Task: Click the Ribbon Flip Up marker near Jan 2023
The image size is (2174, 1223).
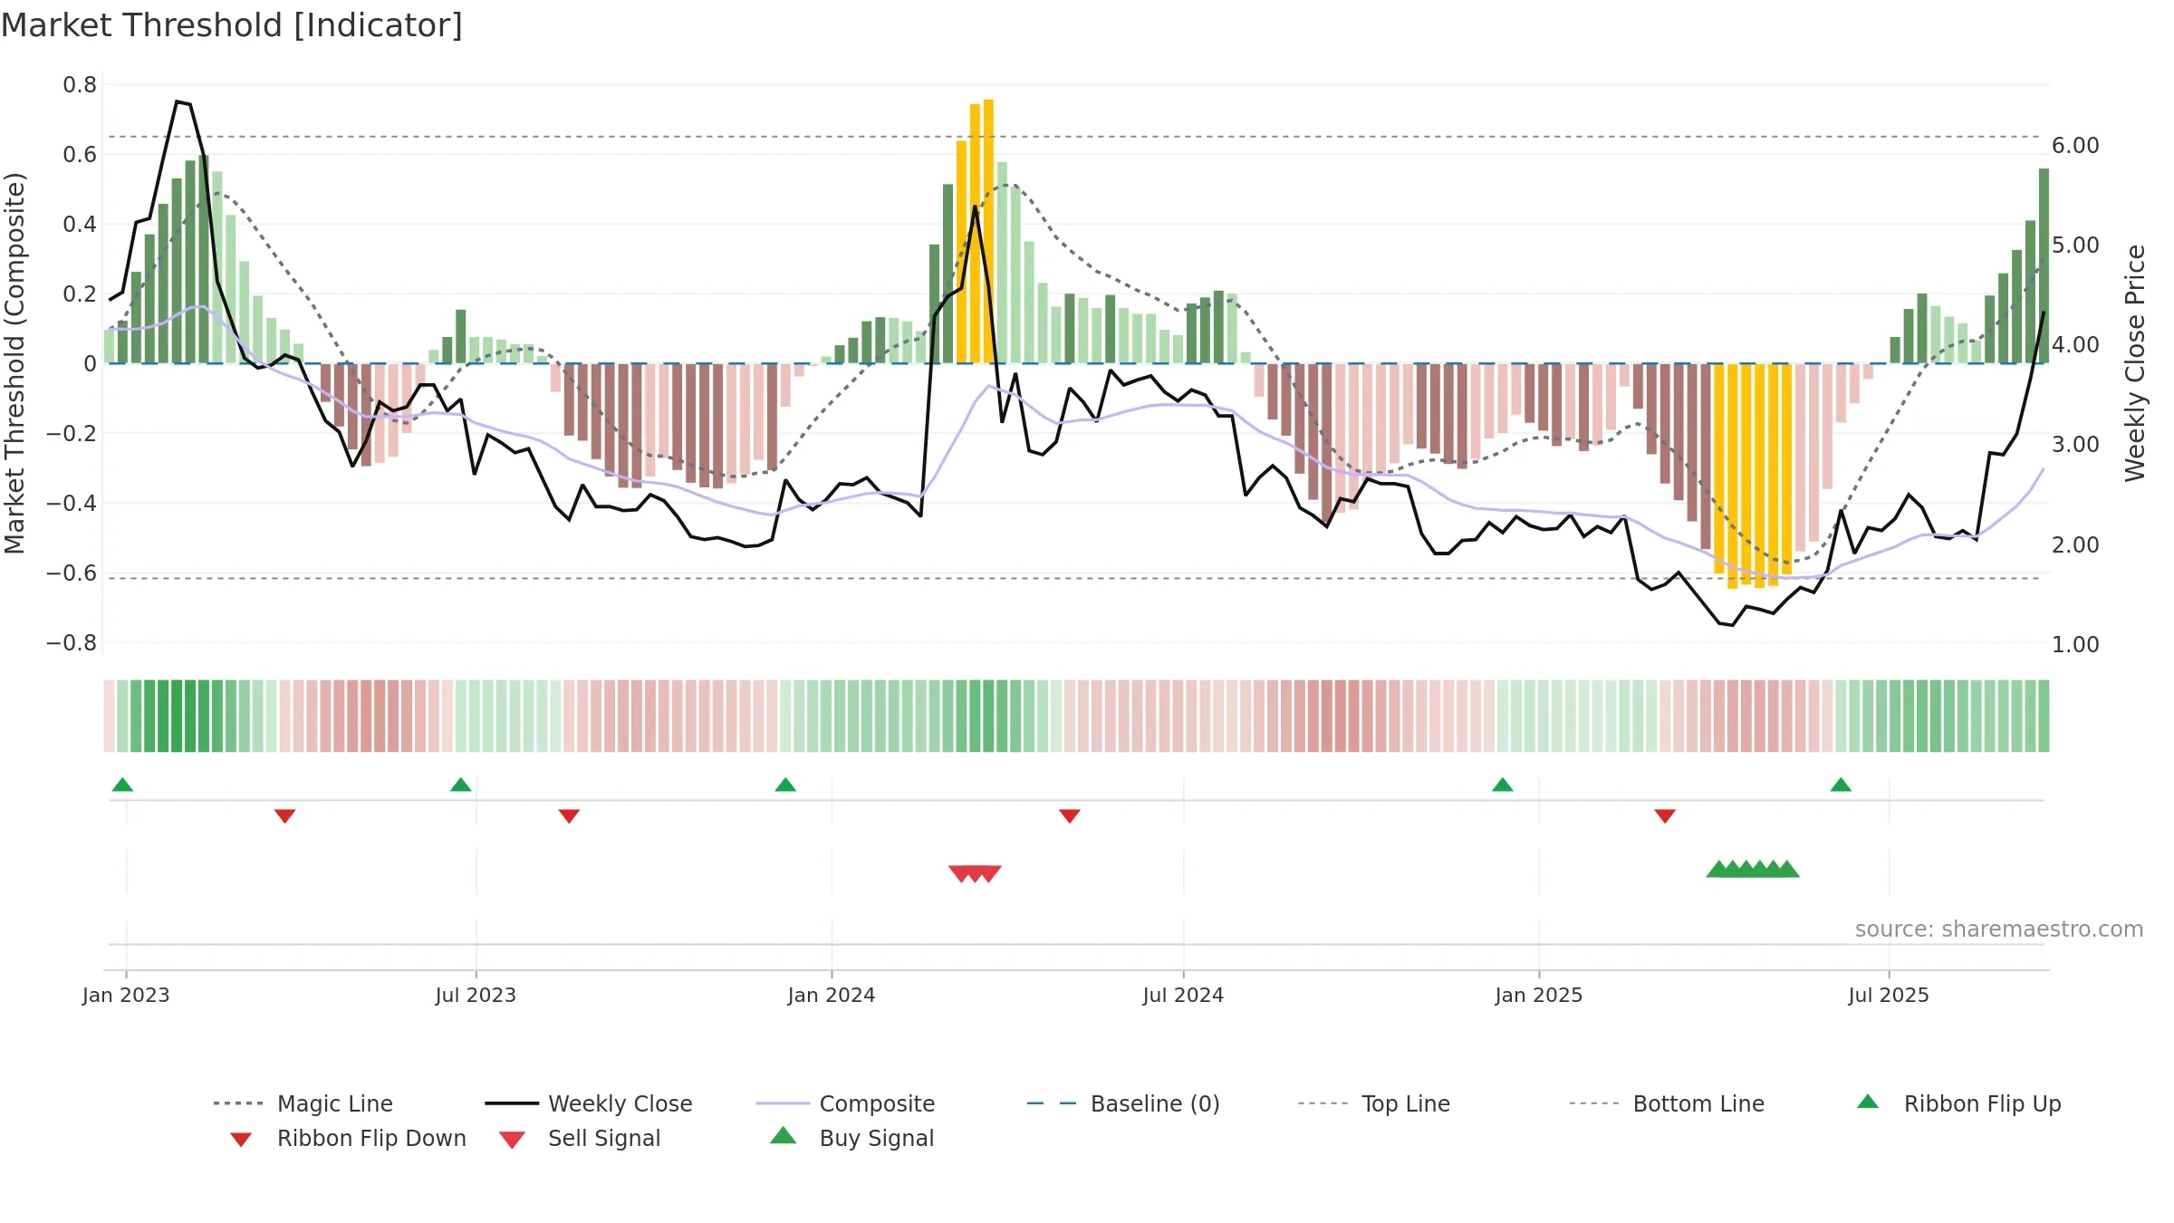Action: click(122, 785)
